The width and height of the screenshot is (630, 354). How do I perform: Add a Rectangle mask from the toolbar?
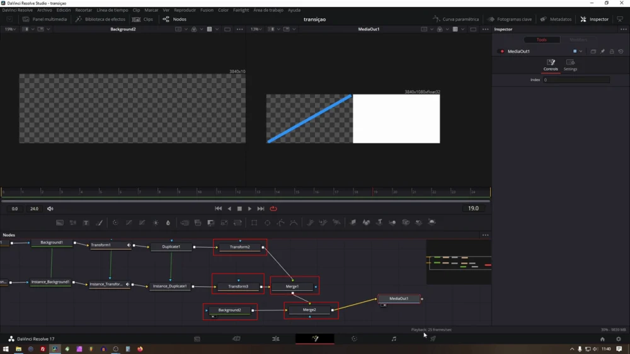(x=254, y=223)
